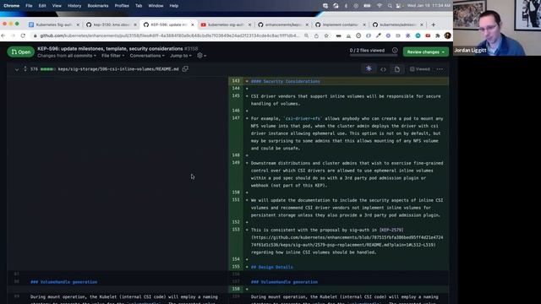Open the Profiles menu
The height and width of the screenshot is (304, 541).
(x=122, y=6)
